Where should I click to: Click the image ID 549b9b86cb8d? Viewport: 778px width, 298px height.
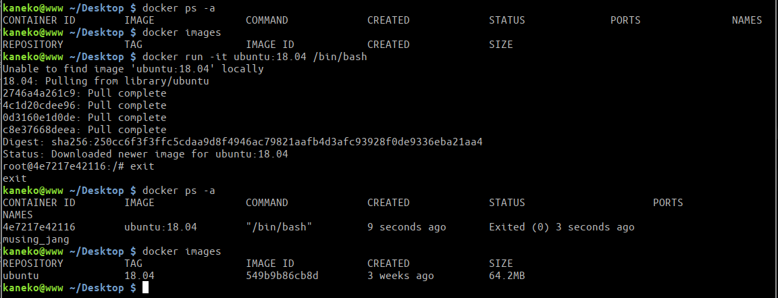[x=282, y=276]
